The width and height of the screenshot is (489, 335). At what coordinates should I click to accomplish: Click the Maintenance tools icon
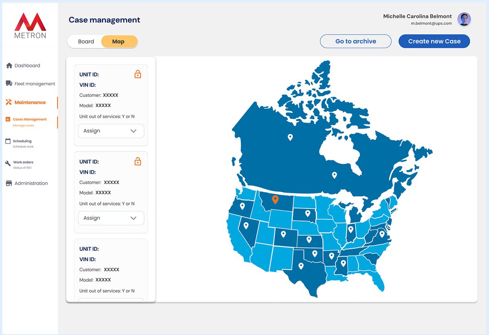[x=9, y=102]
